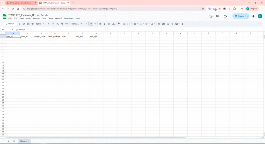The image size is (265, 144).
Task: Click the insert link icon
Action: pyautogui.click(x=159, y=24)
